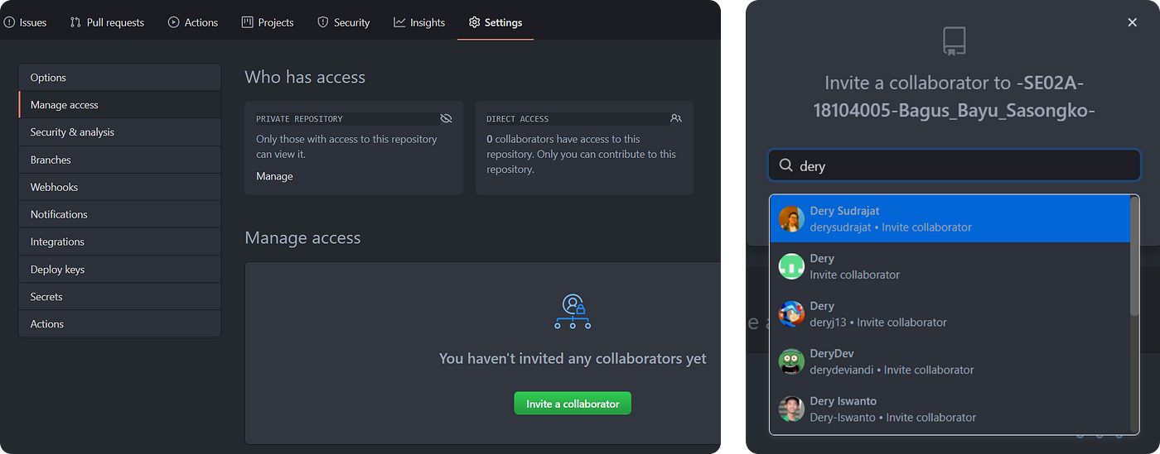Screen dimensions: 1160x454
Task: Click the Manage visibility link
Action: click(274, 176)
